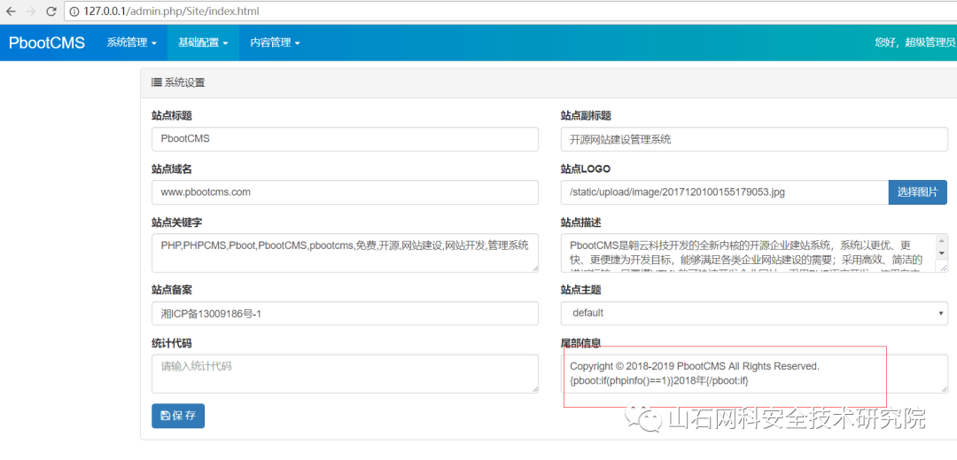Click the 保存 save button
This screenshot has width=957, height=460.
178,416
